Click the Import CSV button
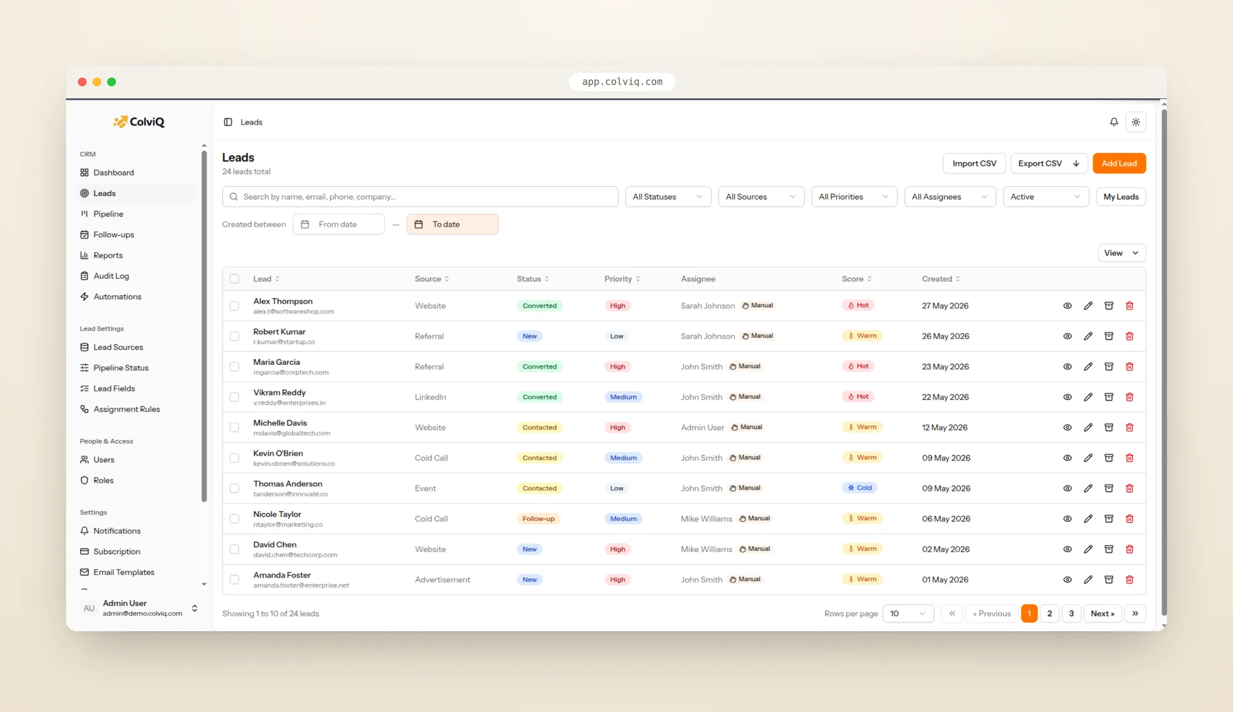Image resolution: width=1233 pixels, height=712 pixels. tap(974, 163)
